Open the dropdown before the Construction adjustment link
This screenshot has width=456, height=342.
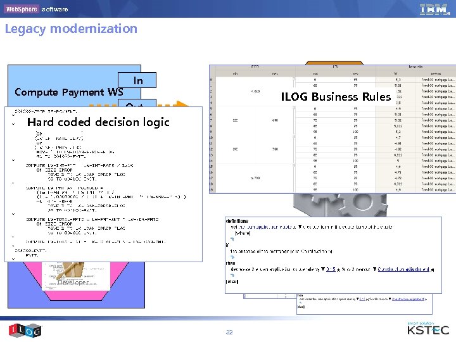tap(374, 269)
